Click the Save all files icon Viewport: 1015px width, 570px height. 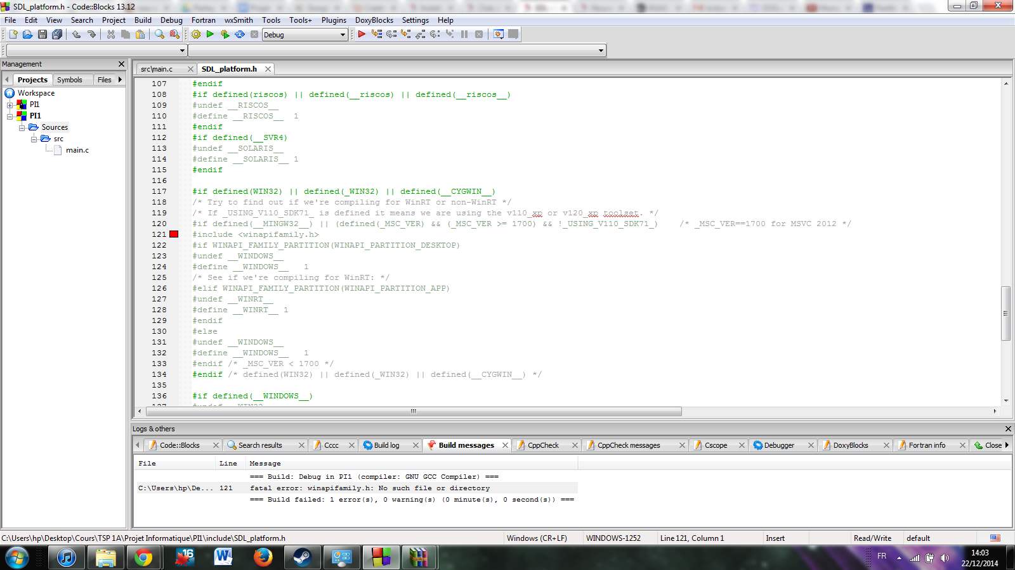click(x=57, y=34)
